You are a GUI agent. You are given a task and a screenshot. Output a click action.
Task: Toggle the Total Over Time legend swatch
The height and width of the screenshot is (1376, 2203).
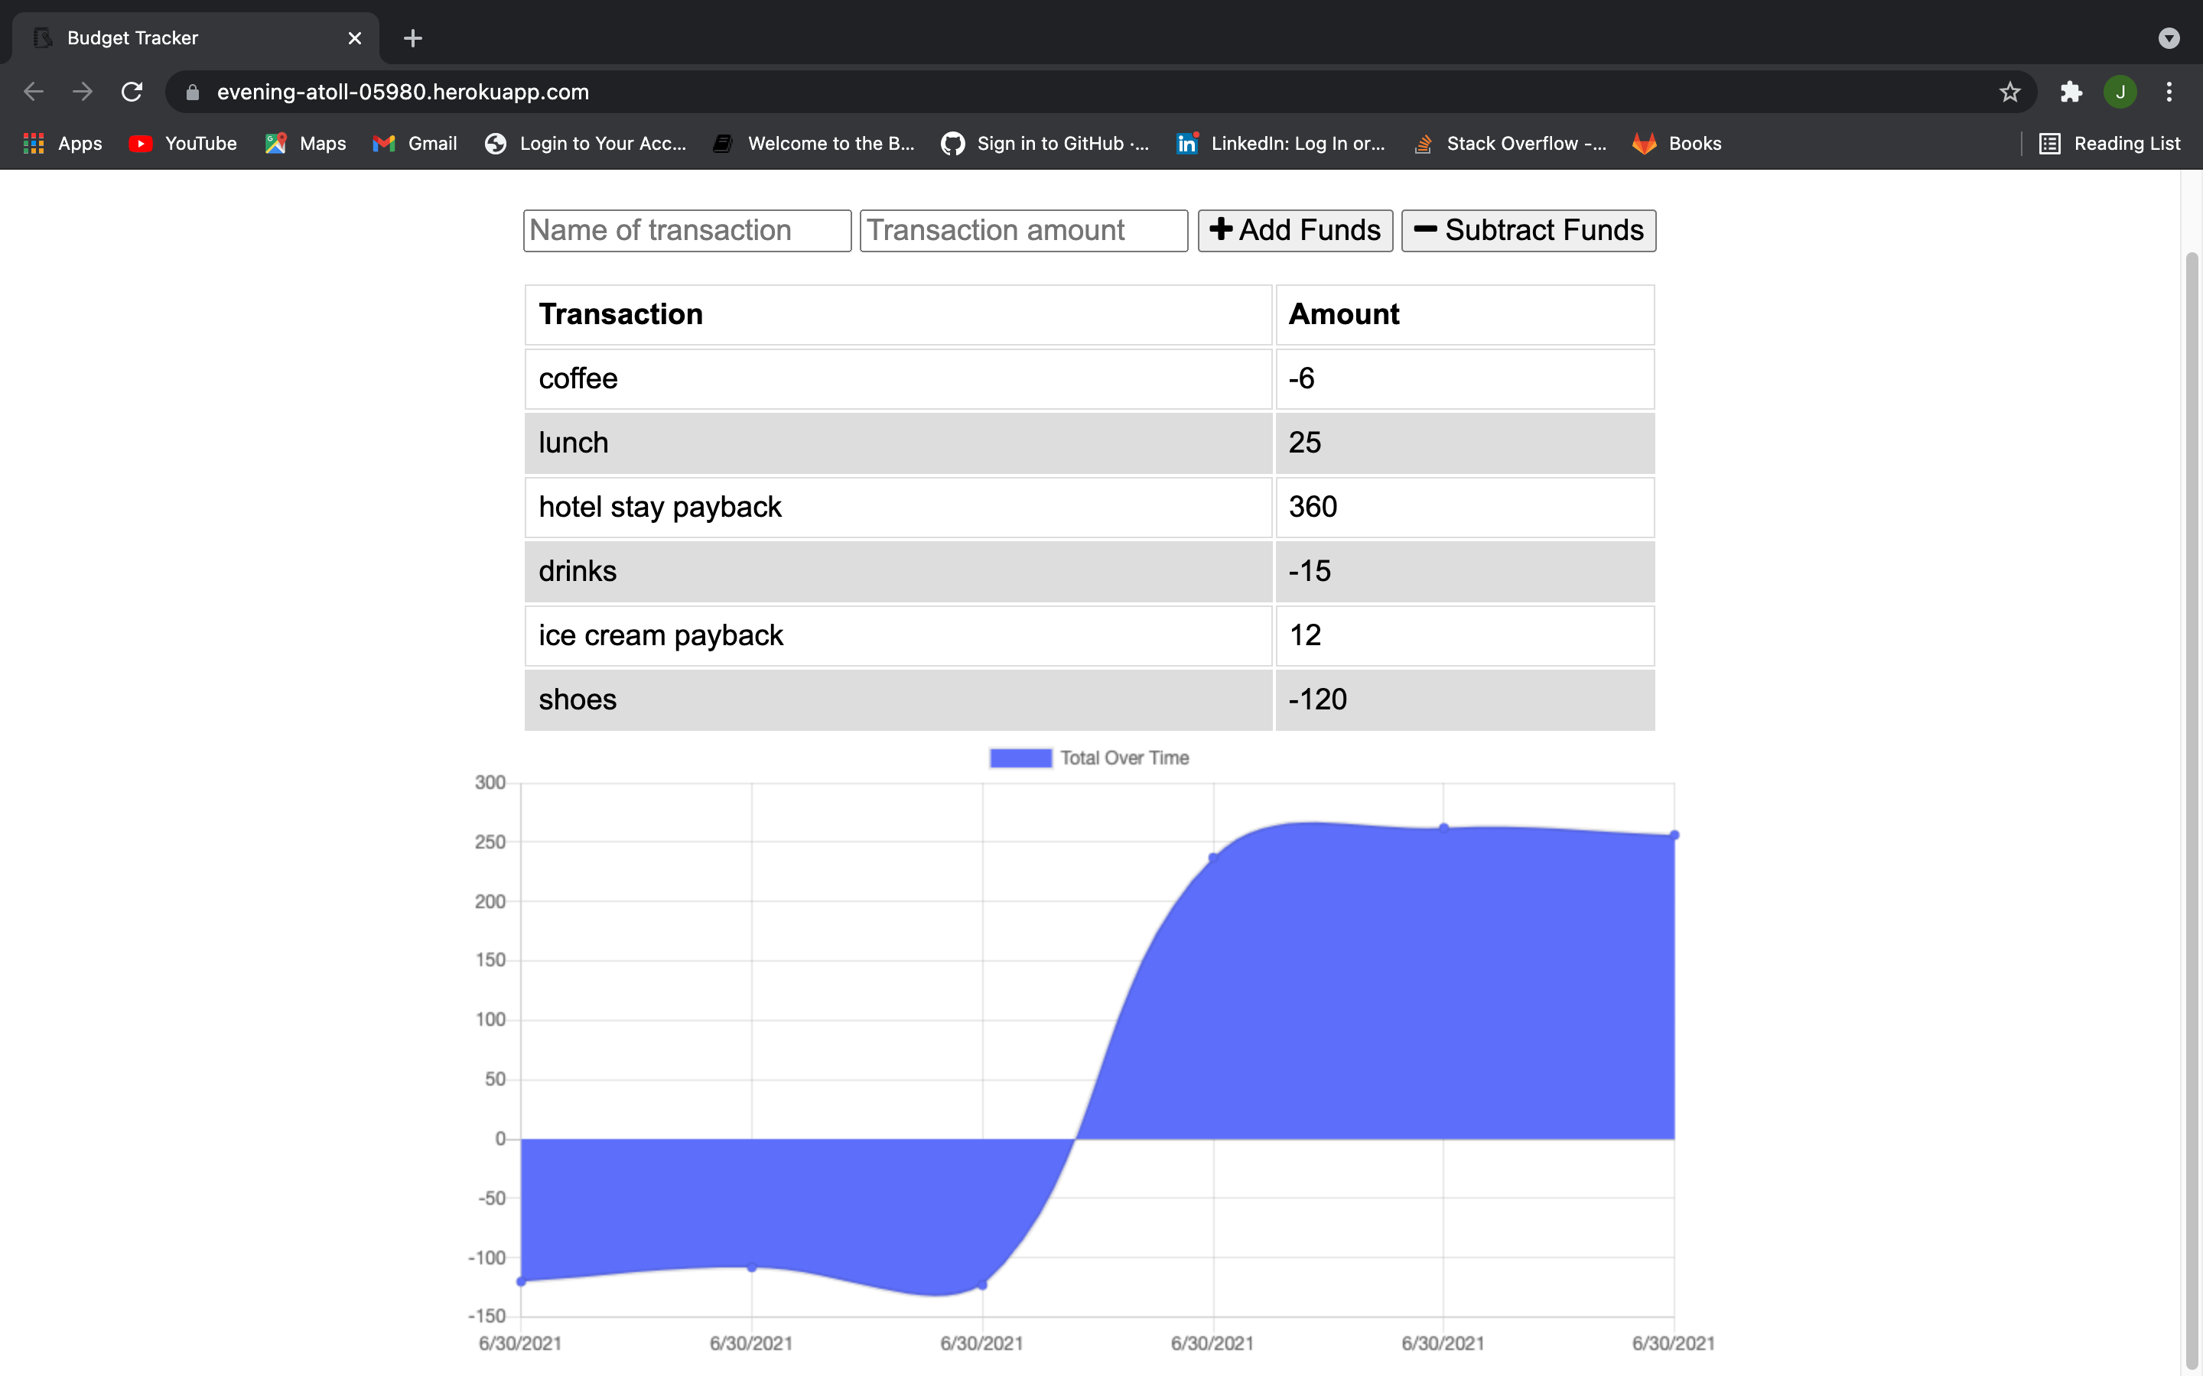[1020, 758]
